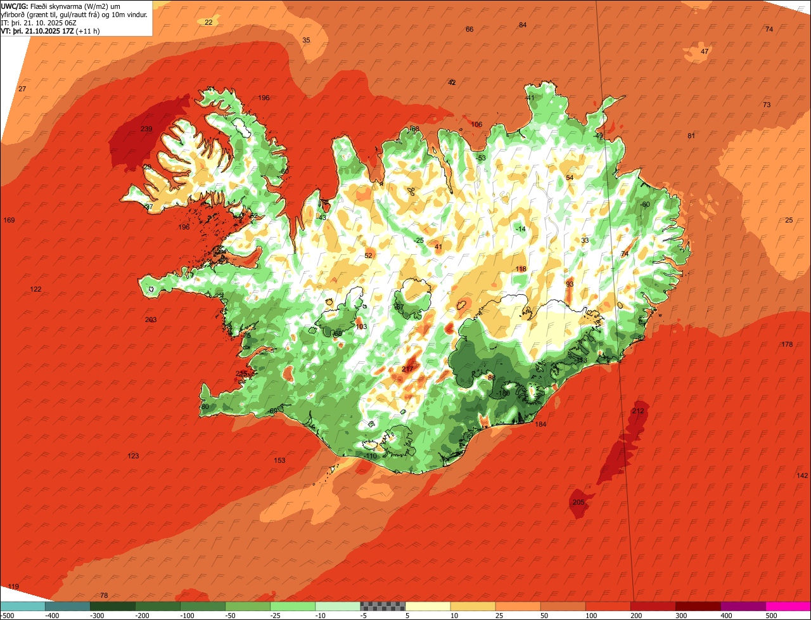Click the 52 value in northwest Iceland
Viewport: 811px width, 620px height.
pos(369,255)
